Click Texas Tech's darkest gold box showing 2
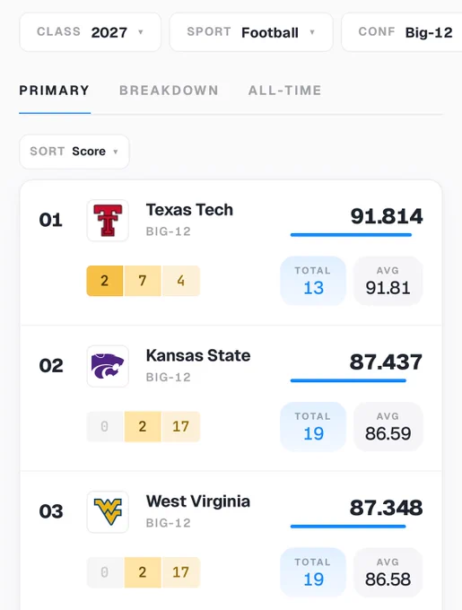Image resolution: width=462 pixels, height=610 pixels. coord(105,281)
